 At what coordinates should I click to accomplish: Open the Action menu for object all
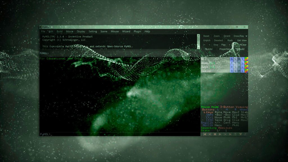231,59
